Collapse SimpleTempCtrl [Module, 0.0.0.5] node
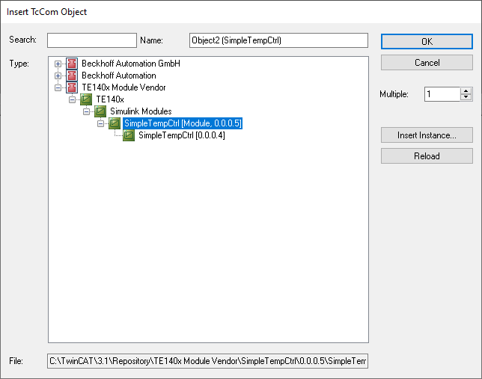This screenshot has height=379, width=482. (x=100, y=124)
